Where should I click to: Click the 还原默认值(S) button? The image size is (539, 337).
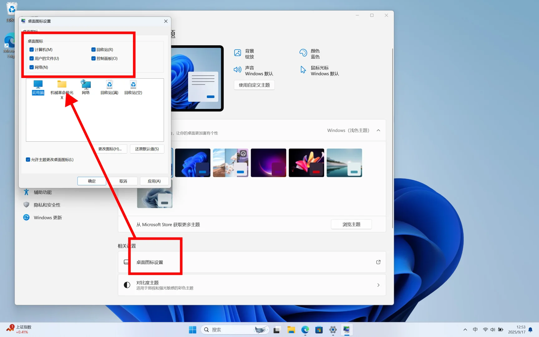tap(147, 149)
